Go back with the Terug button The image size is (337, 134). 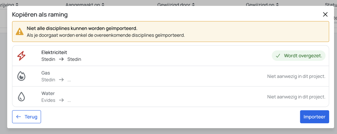(x=27, y=117)
